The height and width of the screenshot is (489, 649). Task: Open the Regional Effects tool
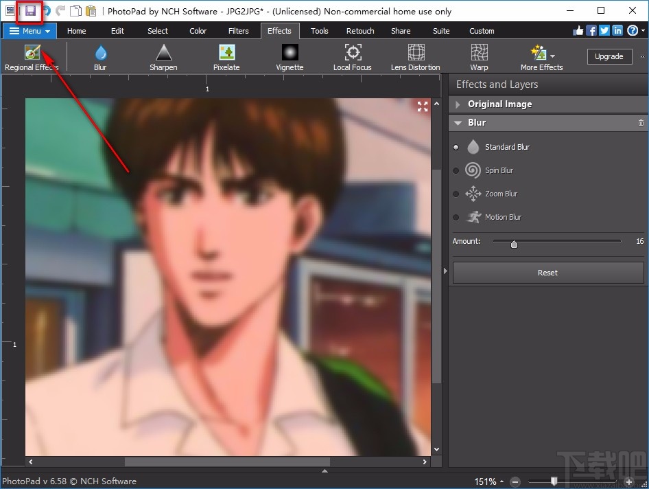(32, 56)
